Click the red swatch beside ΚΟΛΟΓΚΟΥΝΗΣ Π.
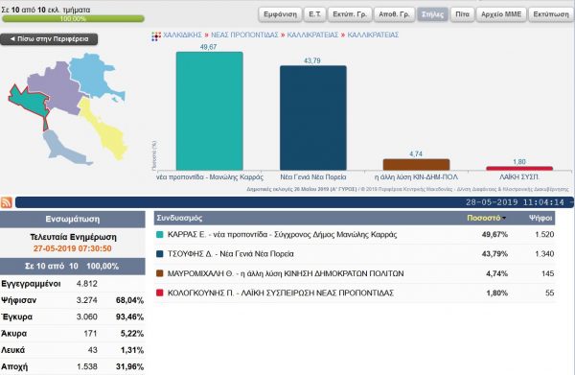The height and width of the screenshot is (375, 575). (x=159, y=293)
